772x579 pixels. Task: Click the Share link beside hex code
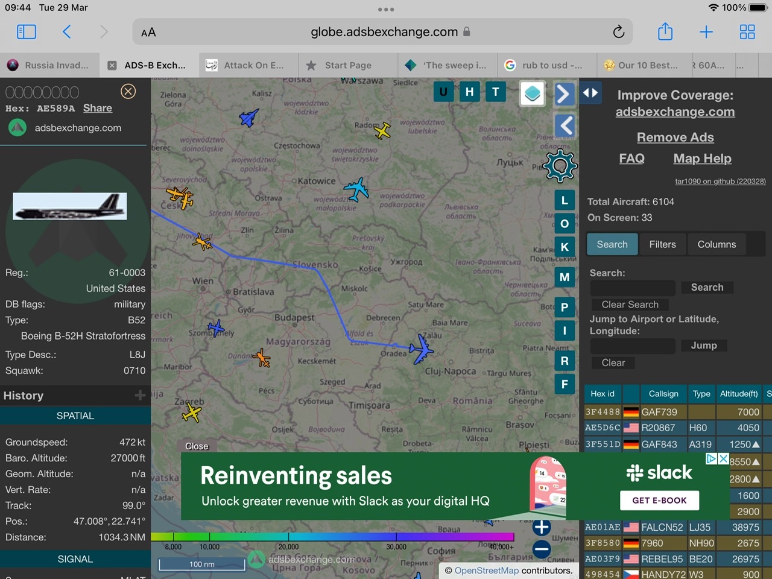pyautogui.click(x=98, y=108)
